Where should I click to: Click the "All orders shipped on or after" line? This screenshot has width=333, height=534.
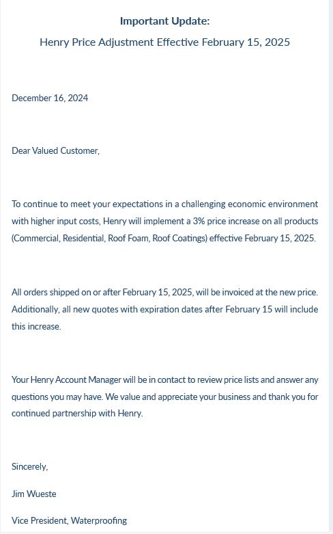point(165,292)
